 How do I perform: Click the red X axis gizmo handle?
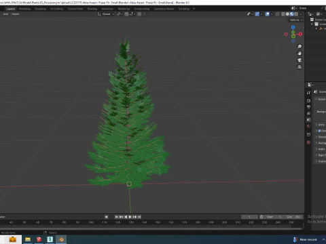300,34
